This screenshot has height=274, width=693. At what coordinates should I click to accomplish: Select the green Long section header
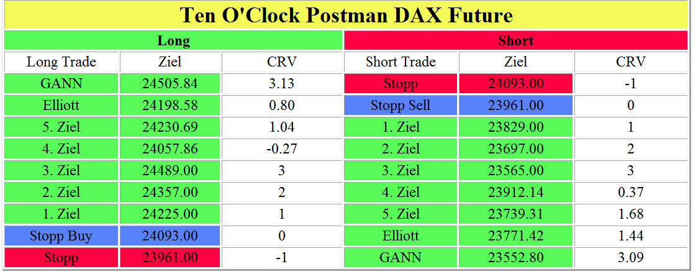pos(173,41)
